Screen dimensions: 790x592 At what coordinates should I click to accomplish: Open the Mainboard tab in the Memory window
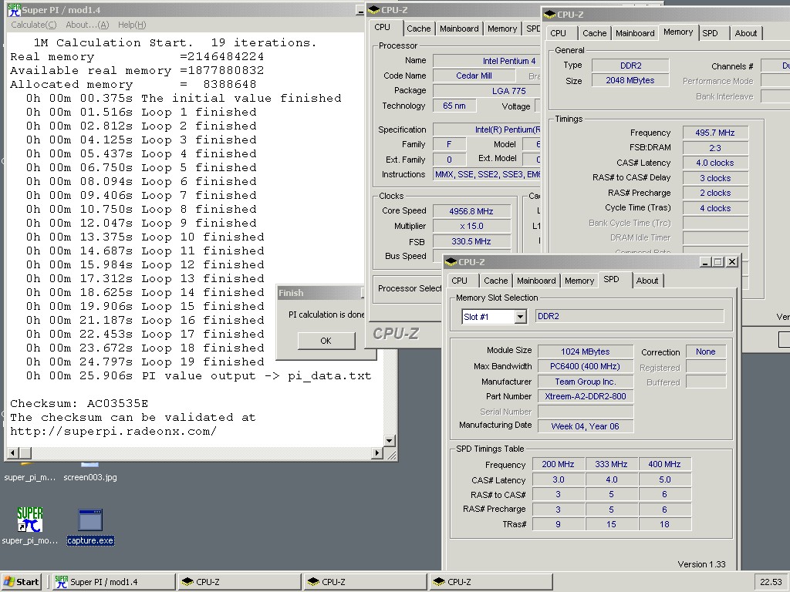coord(635,32)
